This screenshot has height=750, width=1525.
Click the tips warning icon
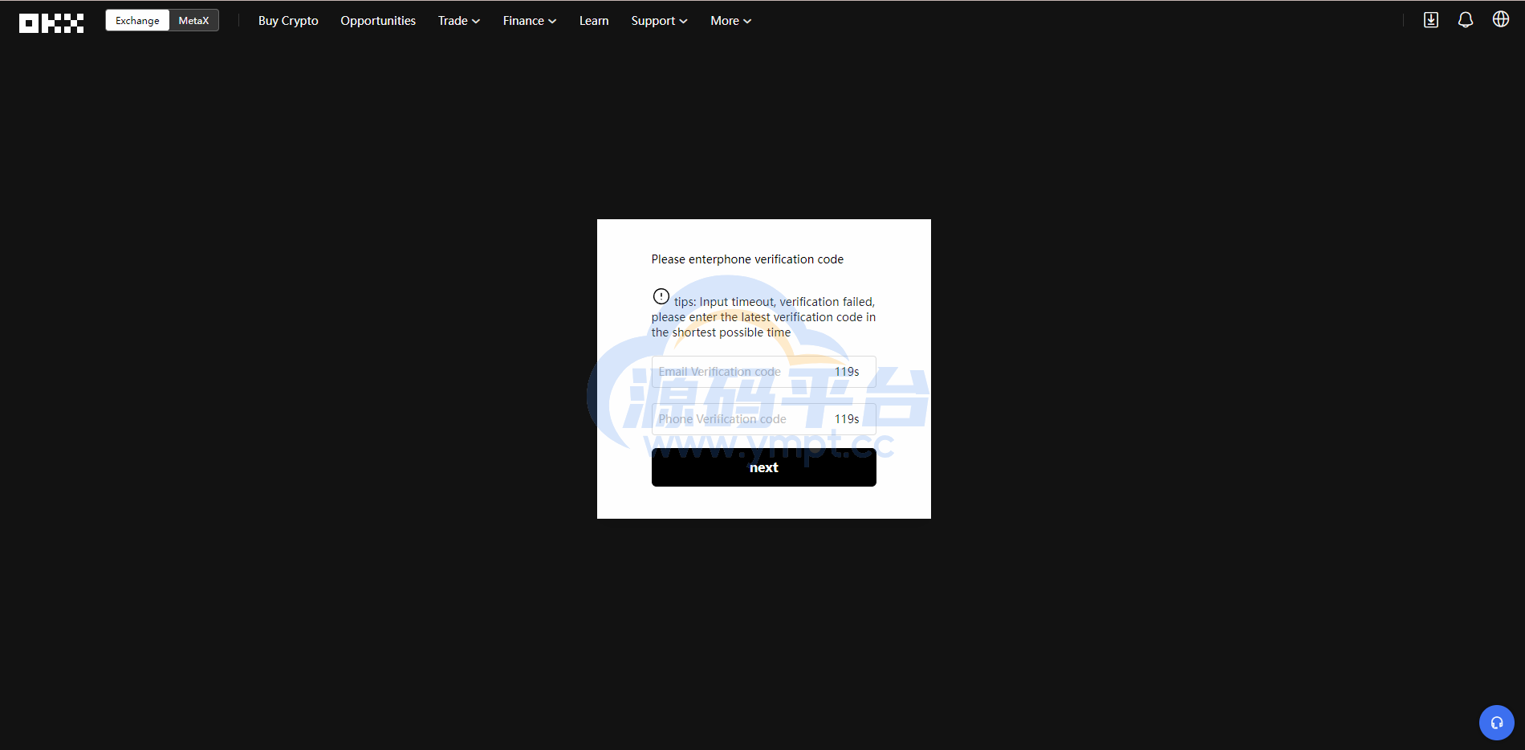point(661,296)
